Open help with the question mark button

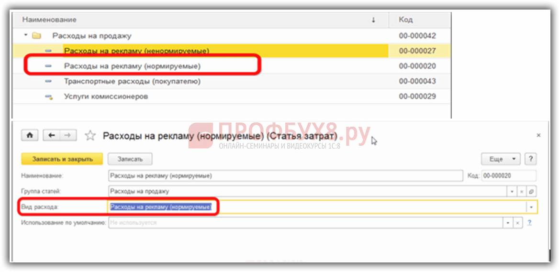tap(530, 159)
